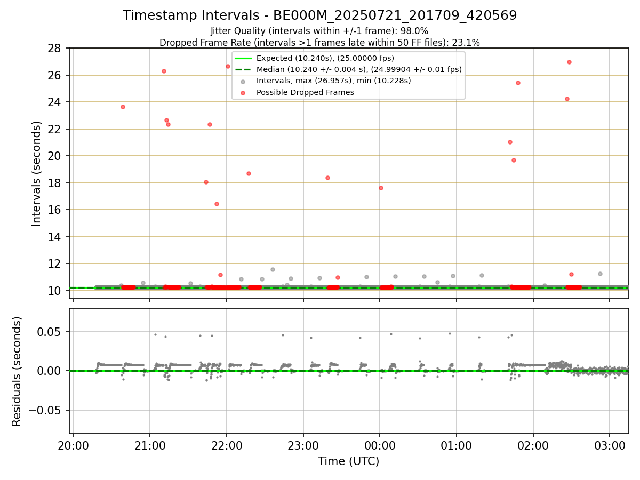
Task: Click legend entry 'Possible Dropped Frames'
Action: click(305, 92)
